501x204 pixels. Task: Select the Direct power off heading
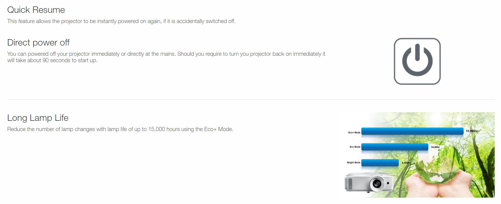point(38,43)
